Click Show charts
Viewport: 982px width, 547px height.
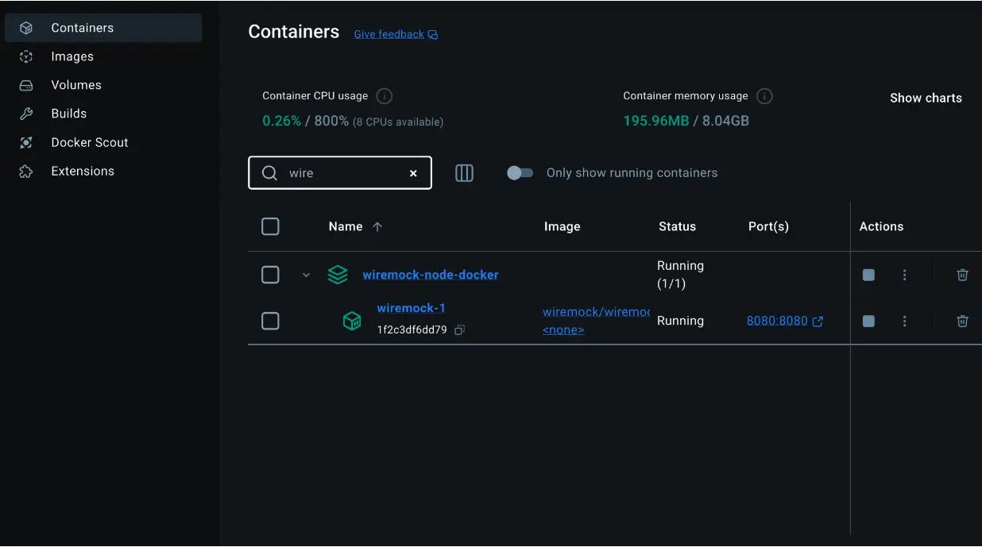coord(926,98)
